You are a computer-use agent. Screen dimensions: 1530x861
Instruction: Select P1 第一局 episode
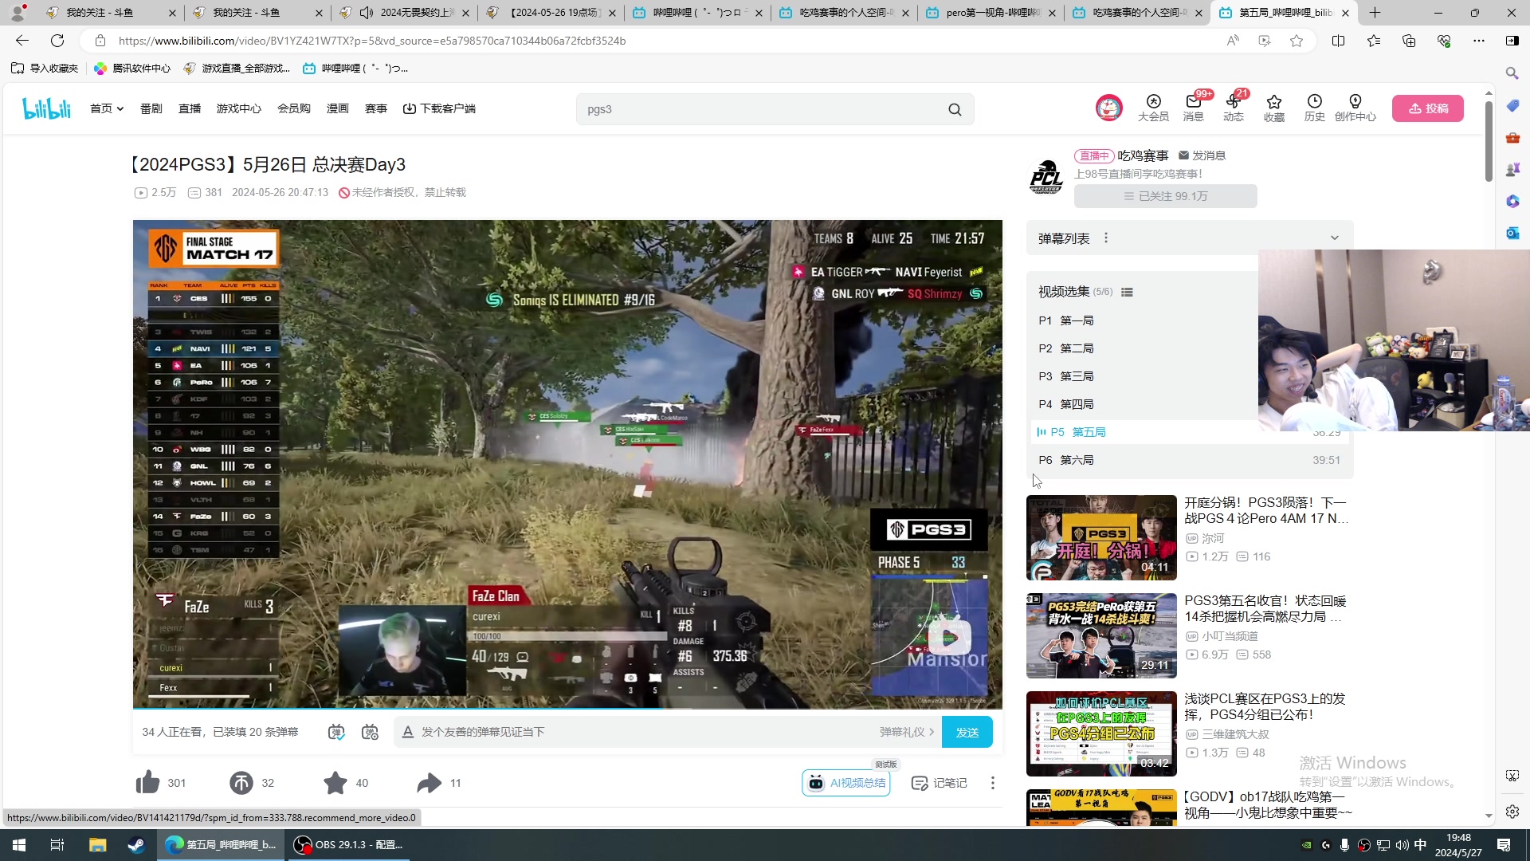[x=1189, y=320]
